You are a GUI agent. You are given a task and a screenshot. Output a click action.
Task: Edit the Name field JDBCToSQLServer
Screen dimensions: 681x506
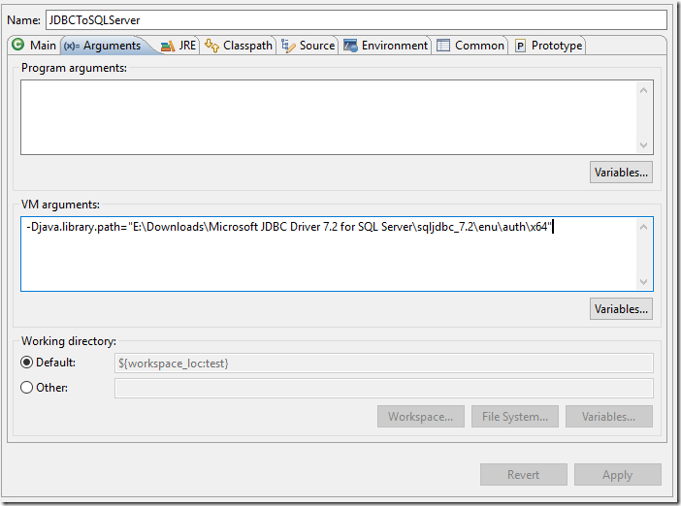[x=355, y=19]
